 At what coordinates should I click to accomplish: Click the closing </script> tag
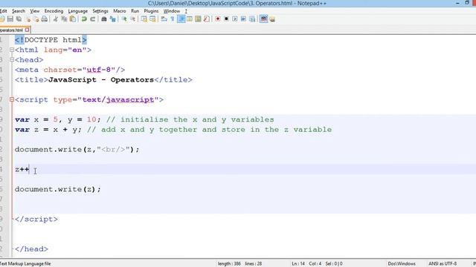pyautogui.click(x=36, y=220)
